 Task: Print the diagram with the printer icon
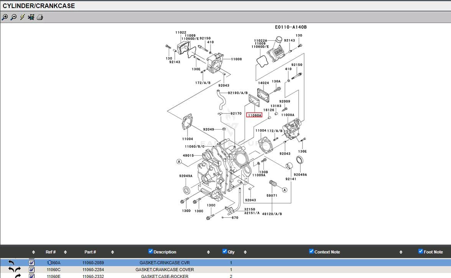40,17
